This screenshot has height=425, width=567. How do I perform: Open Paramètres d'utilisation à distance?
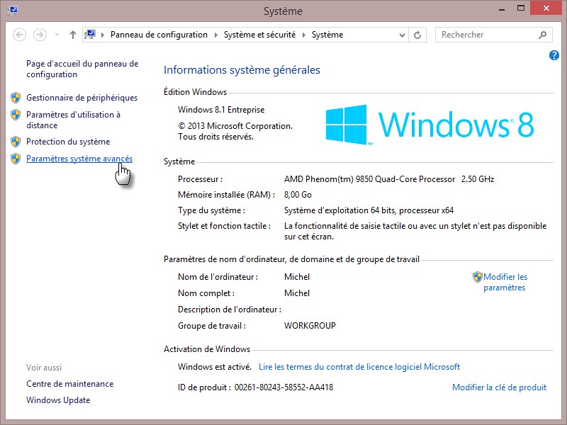(x=73, y=120)
